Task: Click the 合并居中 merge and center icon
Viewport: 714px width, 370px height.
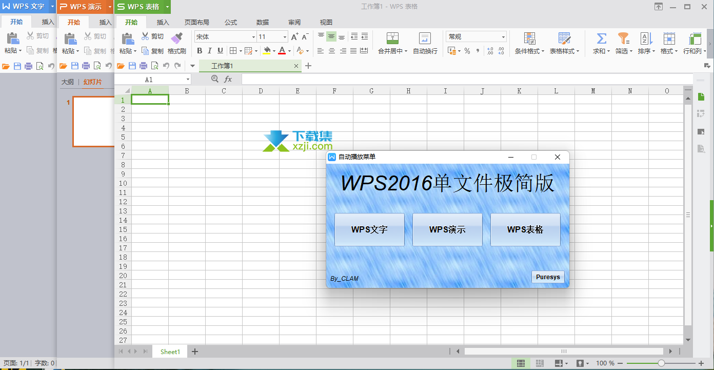Action: (392, 38)
